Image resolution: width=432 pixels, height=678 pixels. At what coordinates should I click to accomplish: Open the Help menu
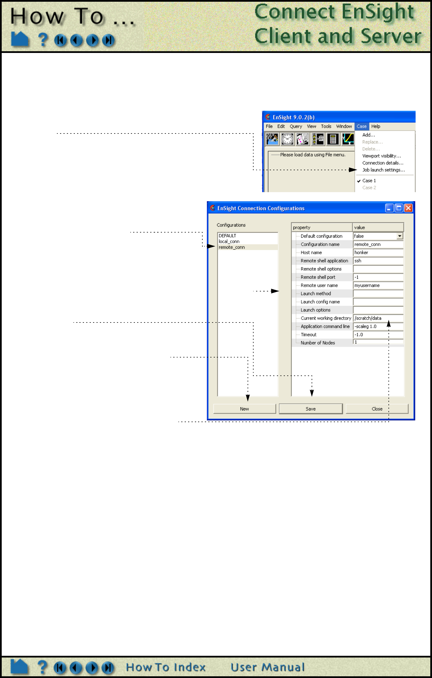click(x=376, y=126)
